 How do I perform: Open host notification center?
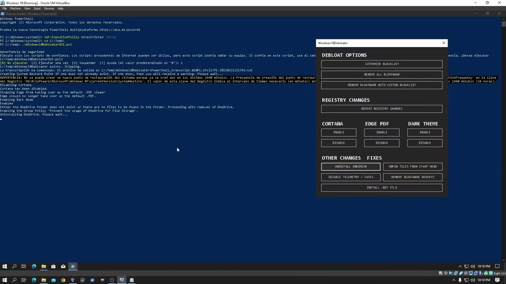[498, 280]
